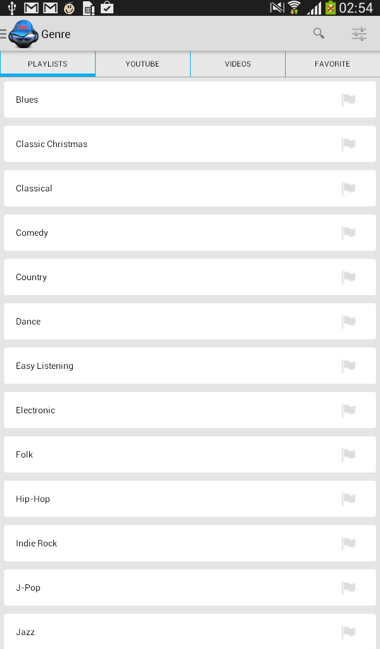The image size is (380, 649).
Task: Open the Classic Christmas genre
Action: pyautogui.click(x=190, y=144)
